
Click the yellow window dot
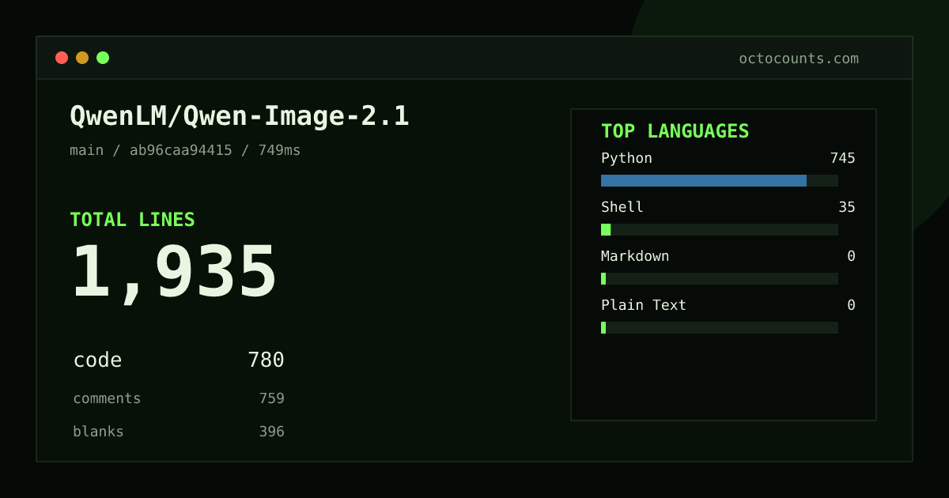(x=82, y=58)
